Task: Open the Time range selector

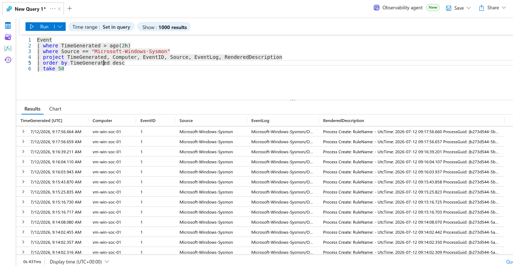Action: point(102,27)
